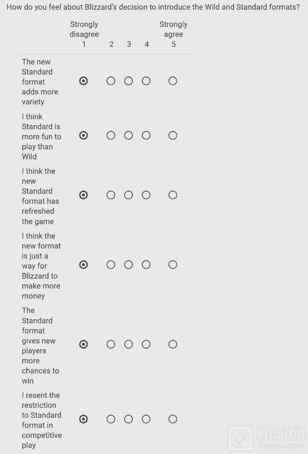Pick rating 2 for "more fun to play than Wild"

(111, 135)
